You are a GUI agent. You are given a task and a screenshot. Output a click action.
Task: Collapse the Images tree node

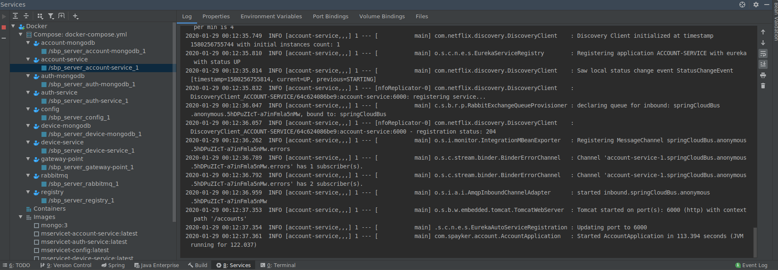(x=21, y=217)
